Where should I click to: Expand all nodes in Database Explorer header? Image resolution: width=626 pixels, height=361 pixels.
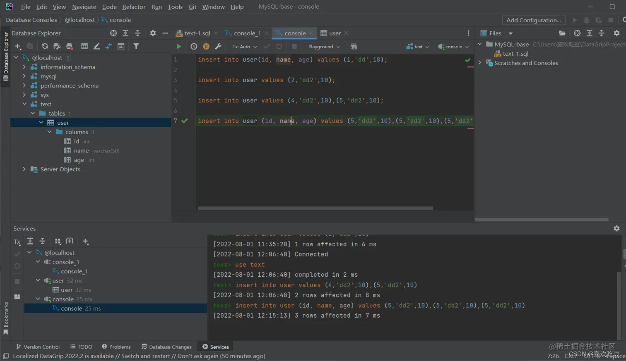coord(125,33)
